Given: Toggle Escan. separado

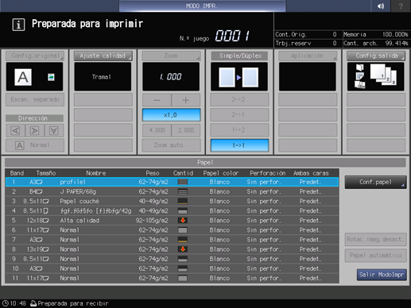Looking at the screenshot, I should pos(35,100).
